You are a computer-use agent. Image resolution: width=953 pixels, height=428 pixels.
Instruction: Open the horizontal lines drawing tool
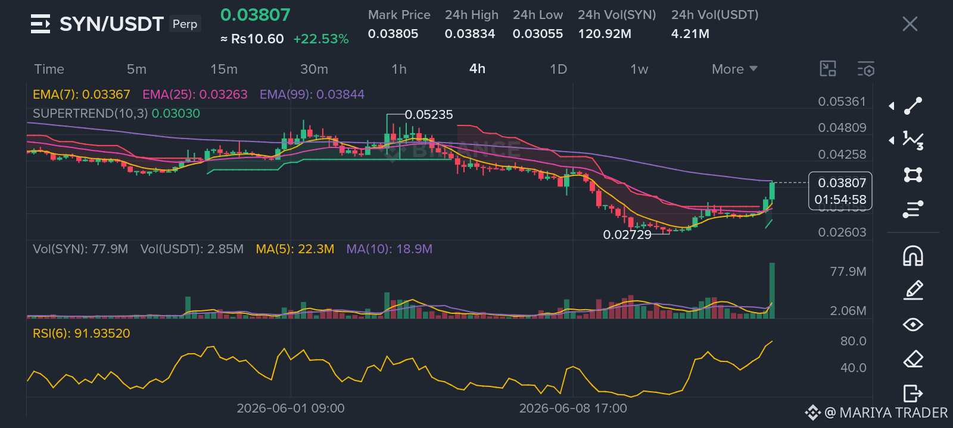[x=913, y=209]
